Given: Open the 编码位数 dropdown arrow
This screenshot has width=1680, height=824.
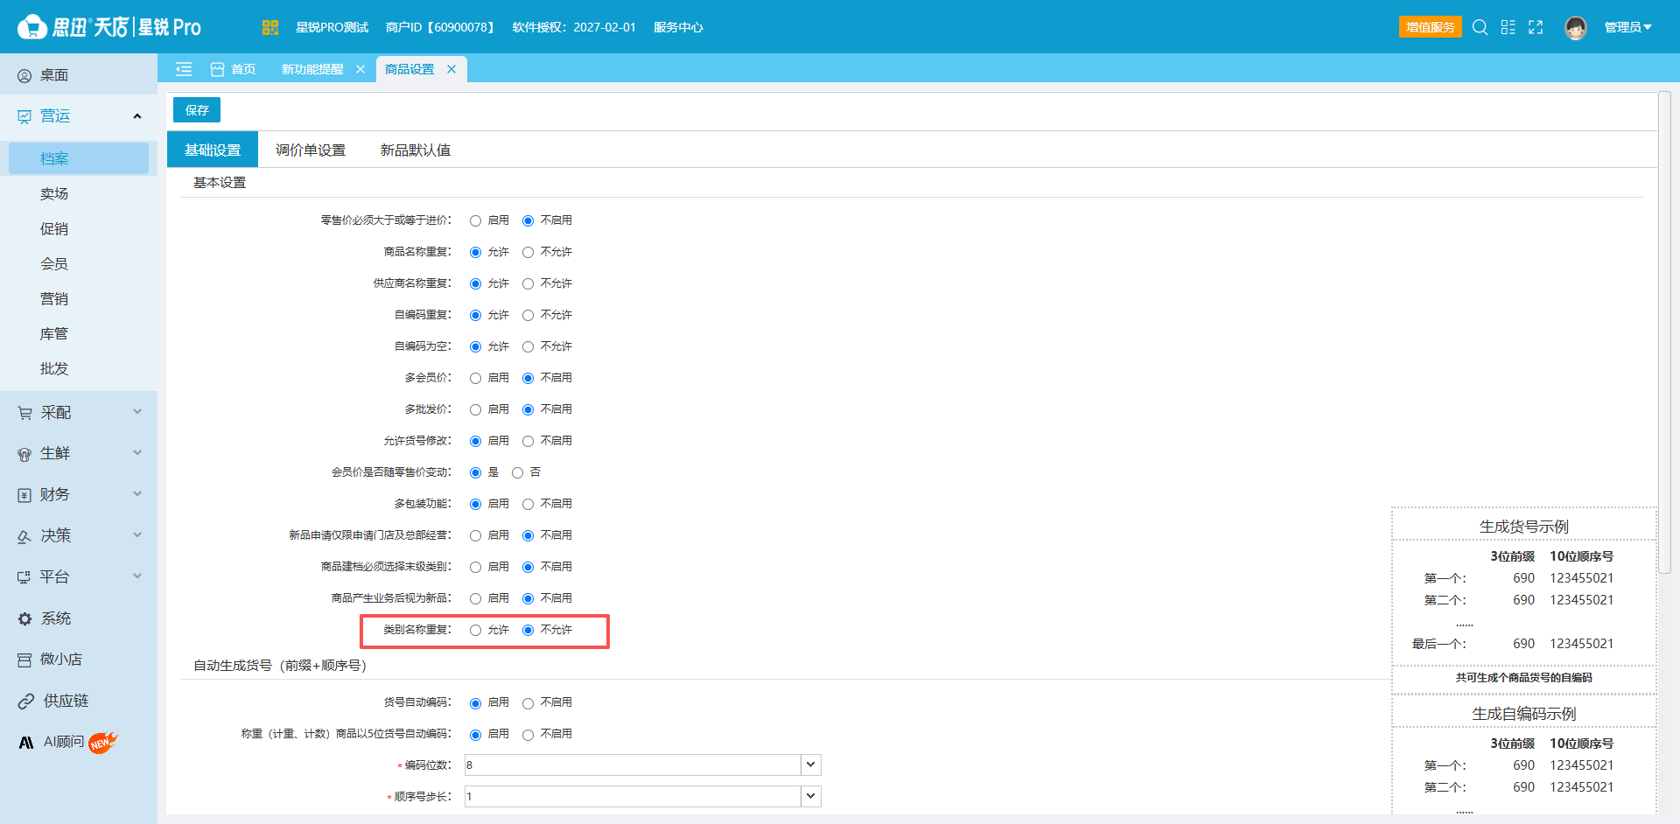Looking at the screenshot, I should tap(811, 765).
